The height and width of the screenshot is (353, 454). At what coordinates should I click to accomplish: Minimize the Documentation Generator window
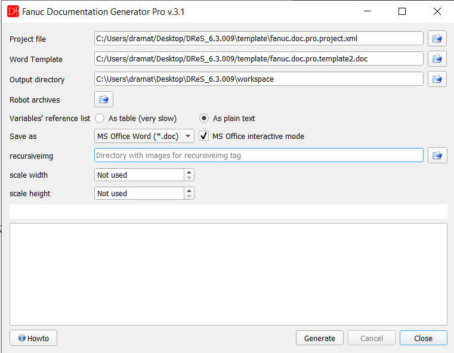pos(367,11)
